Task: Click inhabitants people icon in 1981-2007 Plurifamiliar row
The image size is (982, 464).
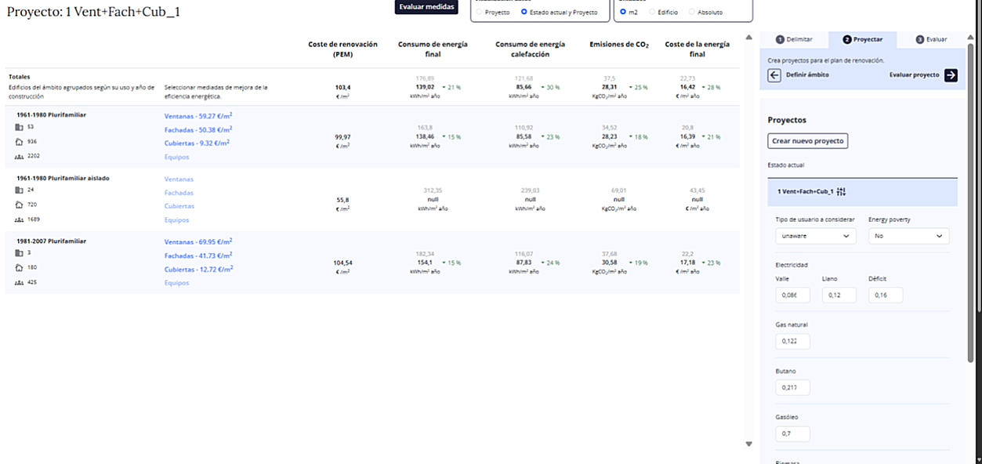Action: click(20, 282)
